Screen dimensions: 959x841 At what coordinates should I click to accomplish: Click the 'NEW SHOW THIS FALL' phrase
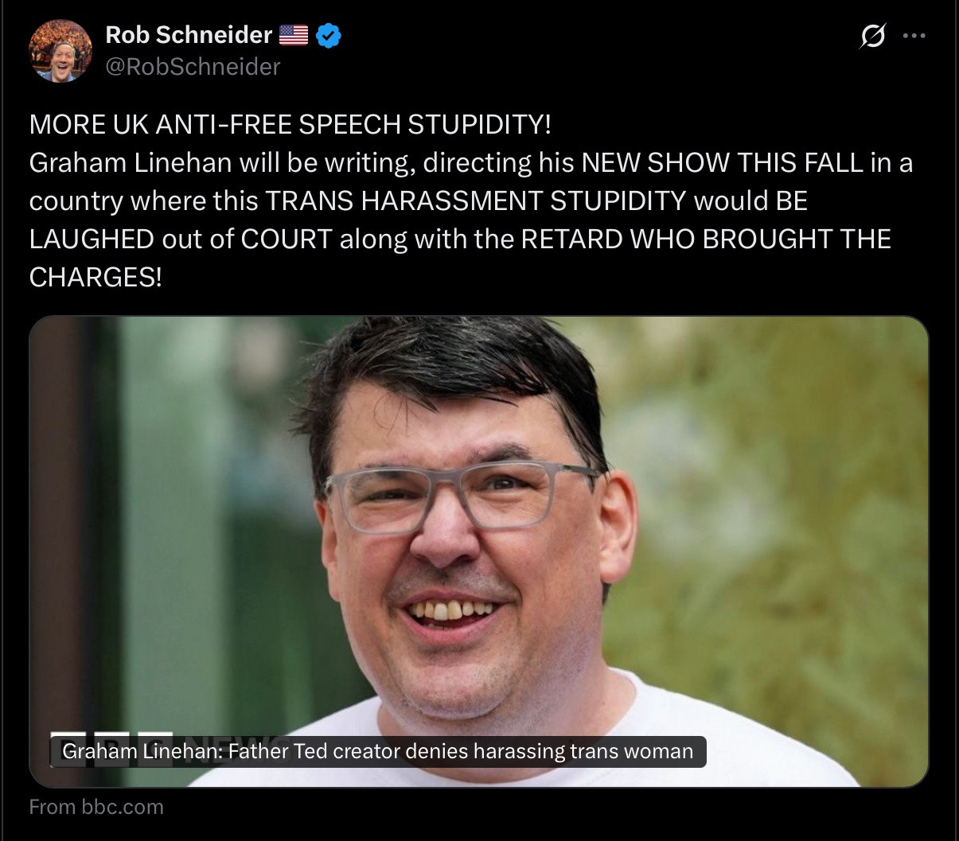[723, 163]
